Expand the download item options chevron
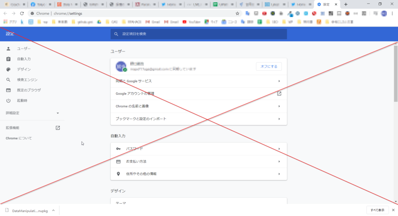This screenshot has height=216, width=398. point(53,211)
